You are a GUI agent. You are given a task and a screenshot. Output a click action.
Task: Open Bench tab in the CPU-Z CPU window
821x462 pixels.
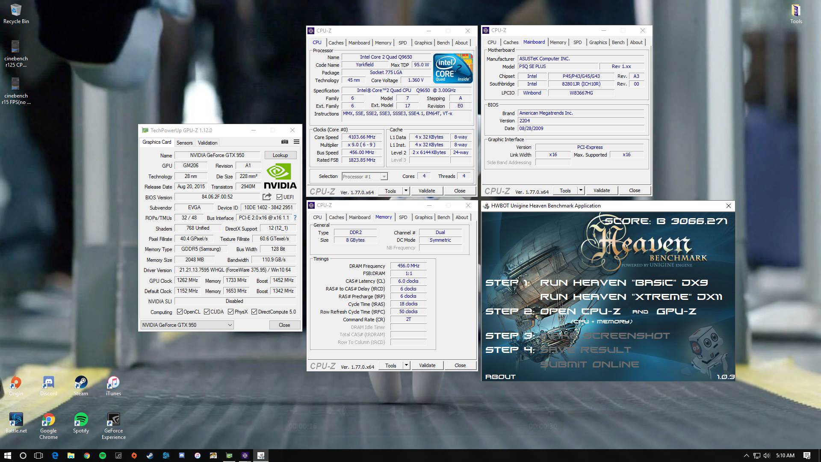(443, 43)
